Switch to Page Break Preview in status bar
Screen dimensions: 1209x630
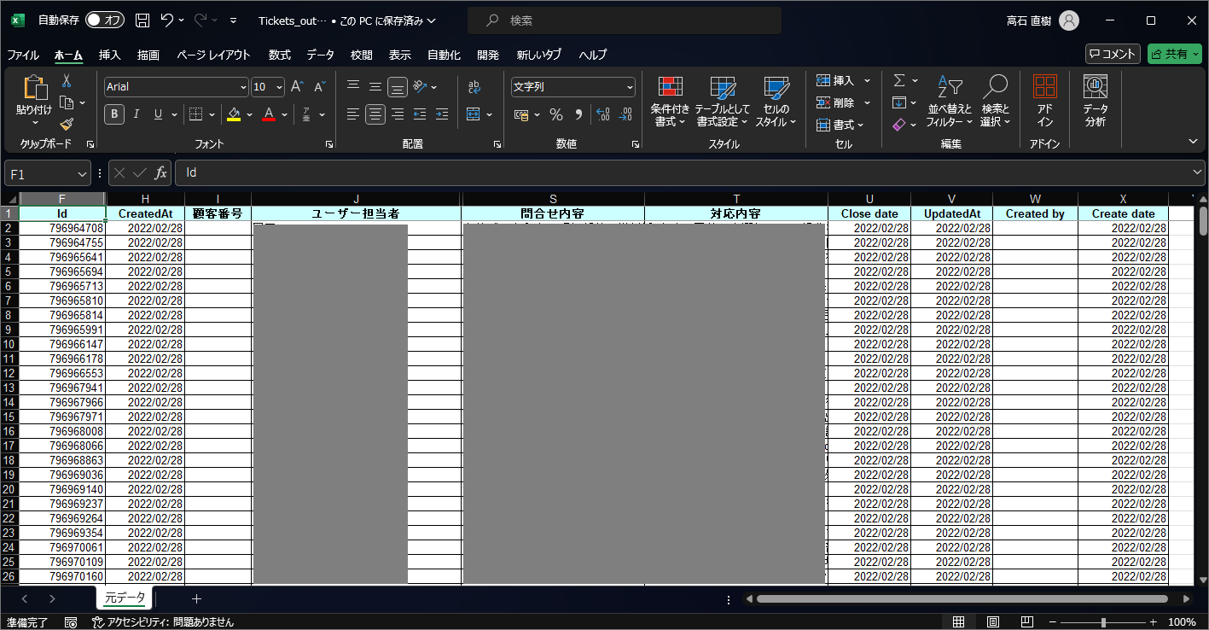click(1026, 622)
